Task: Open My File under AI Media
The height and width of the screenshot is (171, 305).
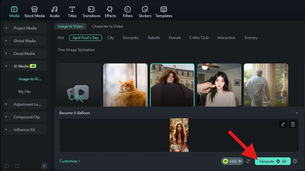Action: (24, 92)
